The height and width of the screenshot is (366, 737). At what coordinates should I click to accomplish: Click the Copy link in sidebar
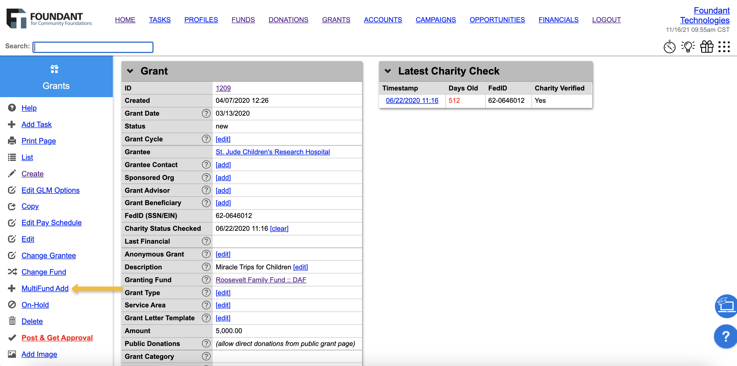pyautogui.click(x=30, y=206)
